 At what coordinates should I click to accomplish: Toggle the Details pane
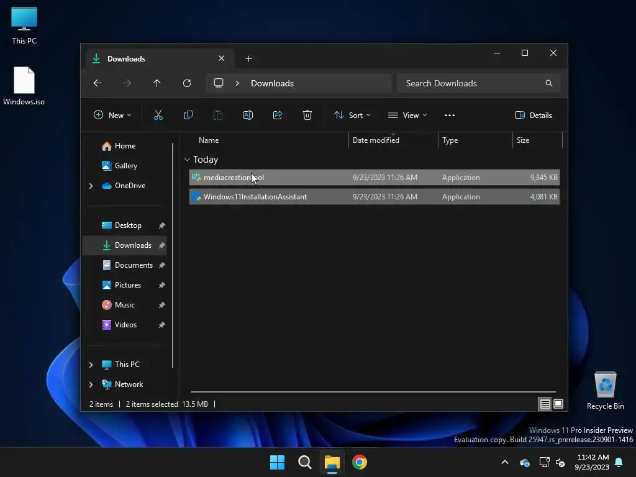click(x=534, y=115)
